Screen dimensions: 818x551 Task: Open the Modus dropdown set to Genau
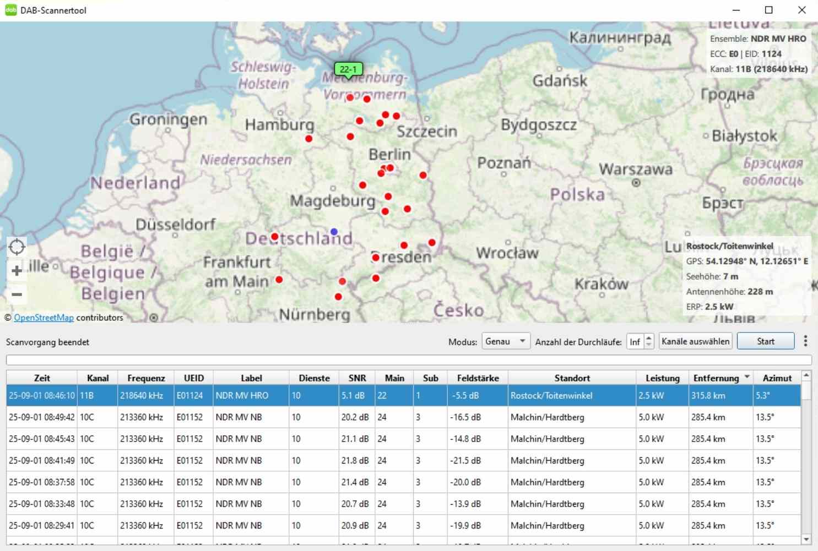pyautogui.click(x=506, y=341)
